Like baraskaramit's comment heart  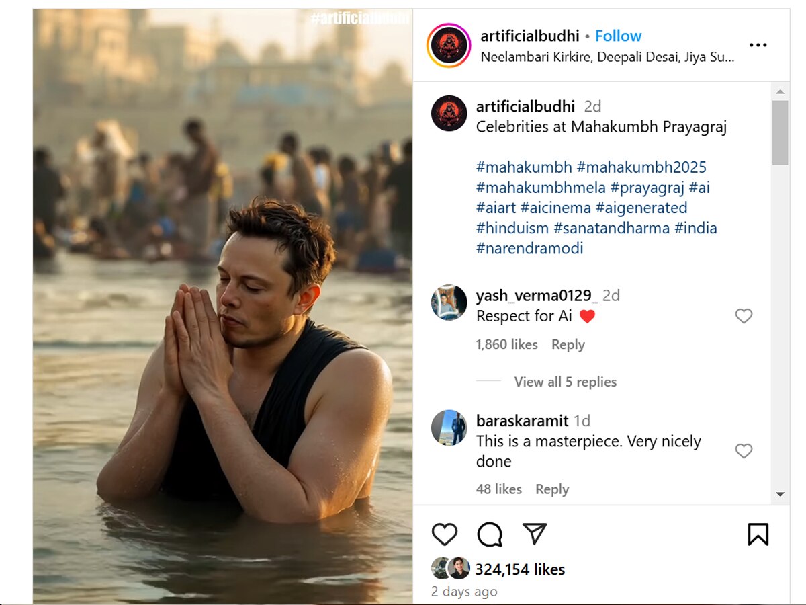click(744, 451)
